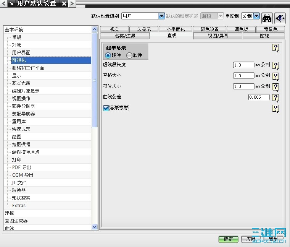The image size is (290, 247).
Task: Click the diagonal arrow icon in title bar
Action: tap(12, 3)
